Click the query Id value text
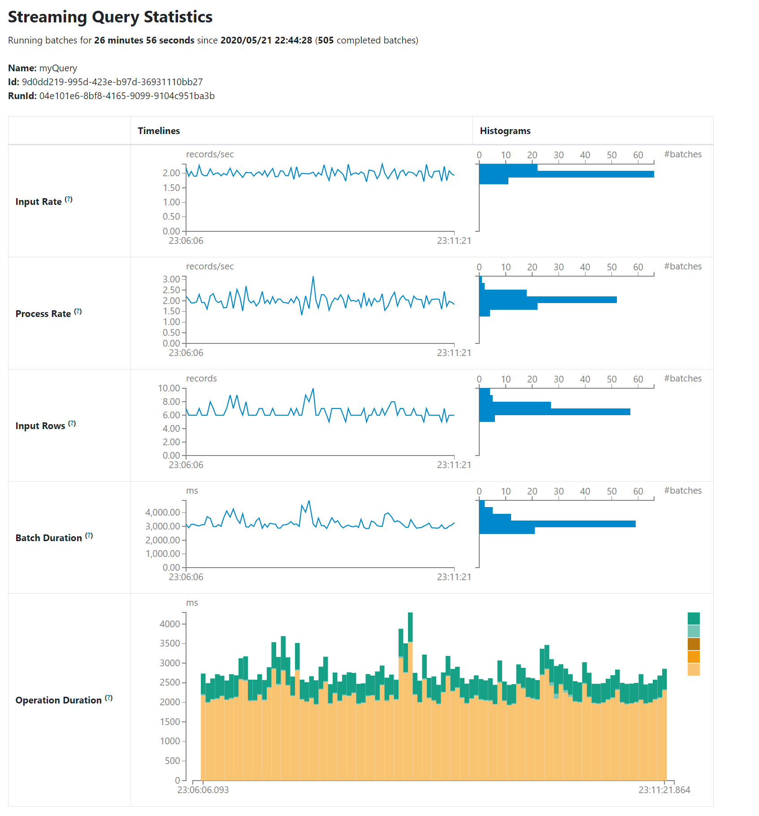This screenshot has width=759, height=816. click(112, 82)
